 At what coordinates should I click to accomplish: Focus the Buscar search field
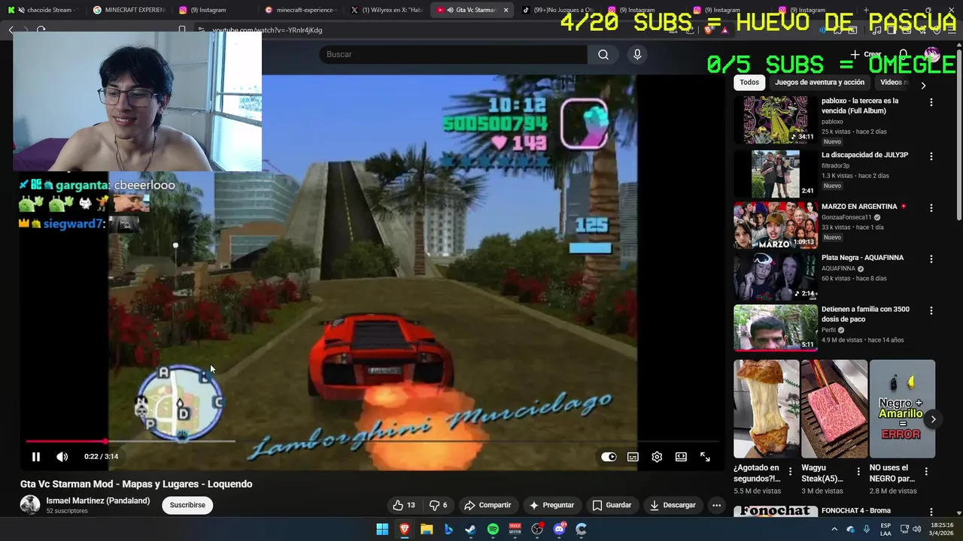tap(453, 54)
